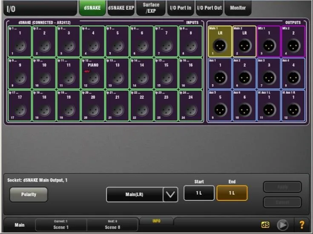Expand the source list with the chevron arrow

click(x=170, y=194)
